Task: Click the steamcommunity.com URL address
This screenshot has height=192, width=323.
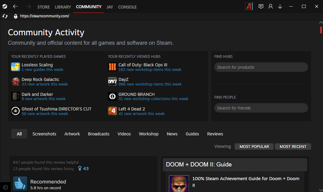Action: pos(44,16)
